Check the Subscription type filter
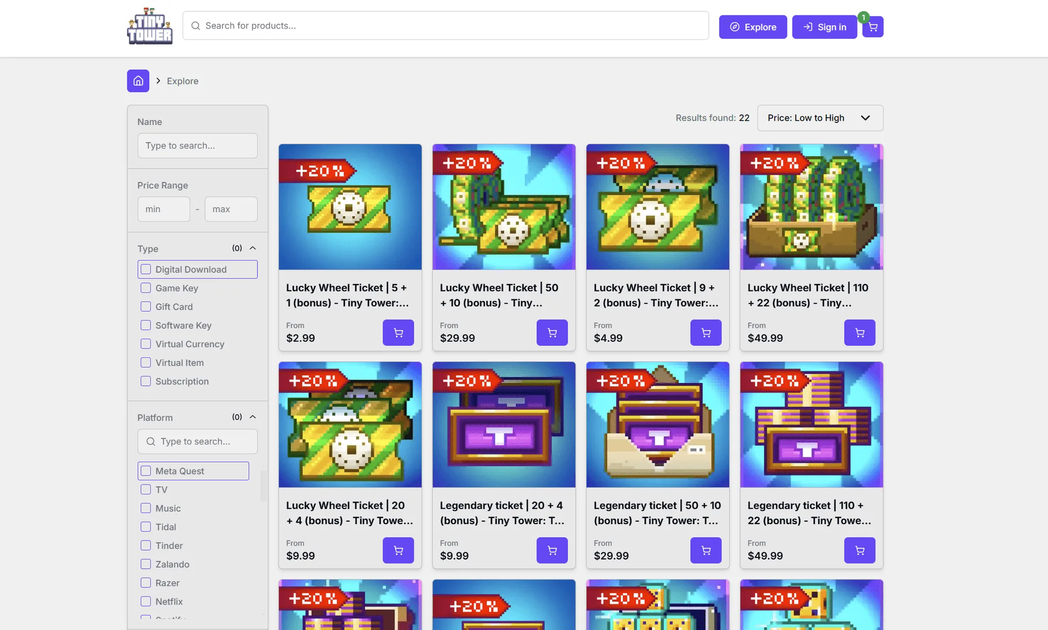1048x630 pixels. tap(146, 381)
